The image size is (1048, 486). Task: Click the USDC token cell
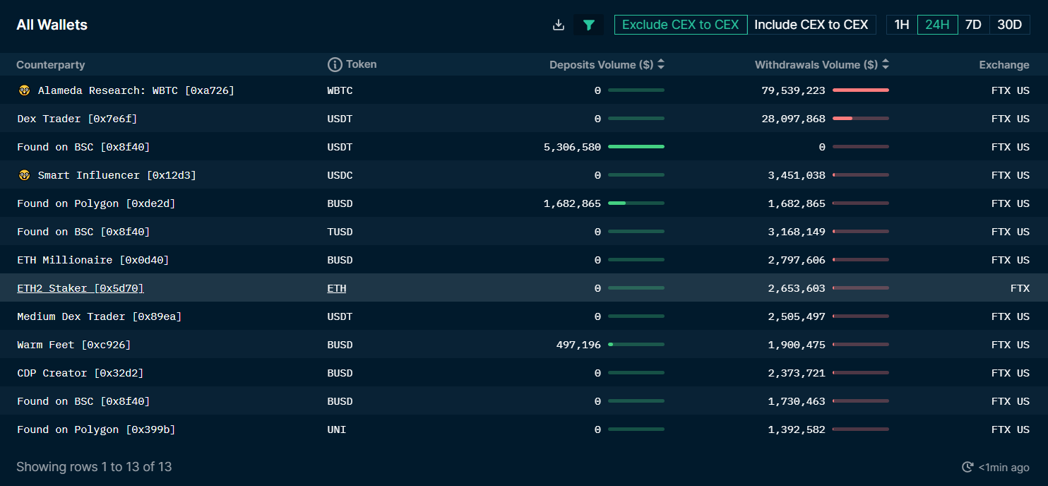point(340,175)
